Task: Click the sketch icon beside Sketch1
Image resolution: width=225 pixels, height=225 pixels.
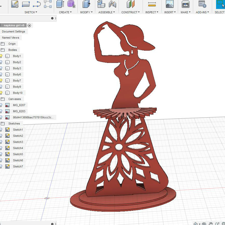Action: point(7,130)
